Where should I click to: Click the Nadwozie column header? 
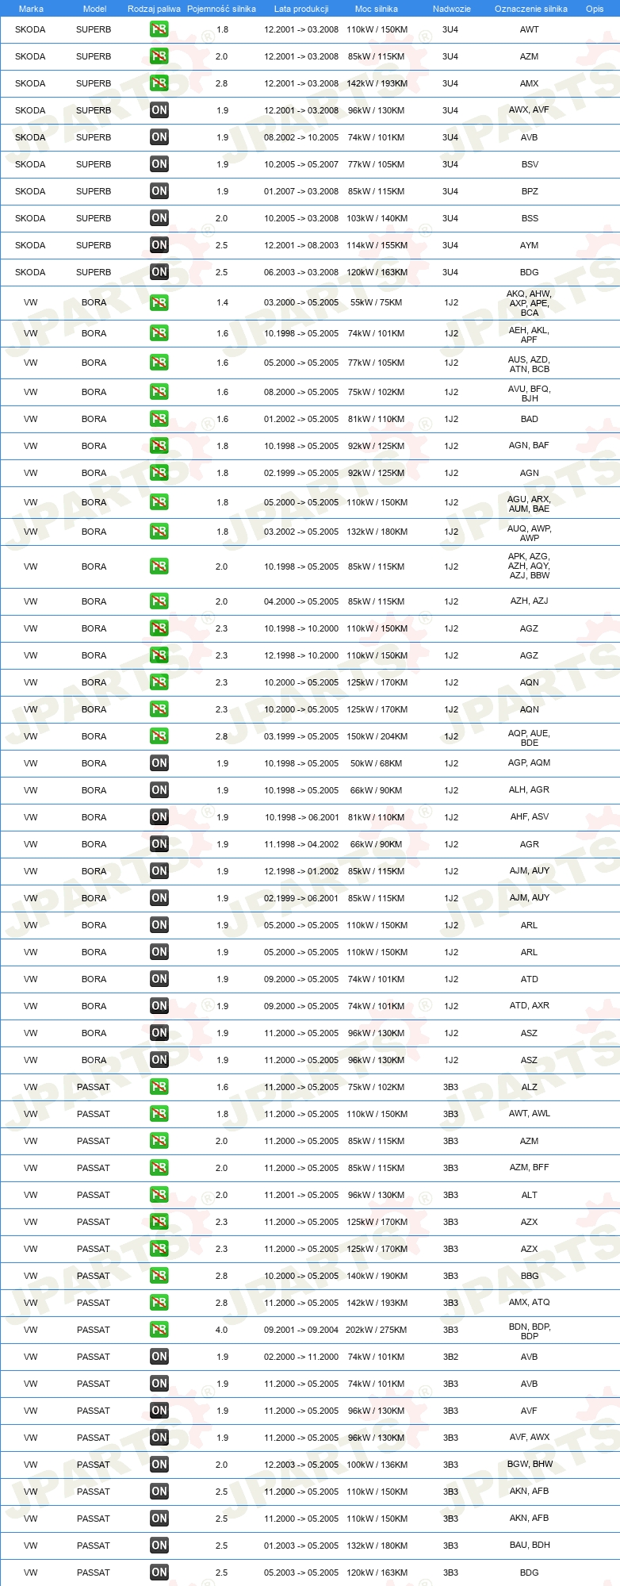[x=452, y=9]
